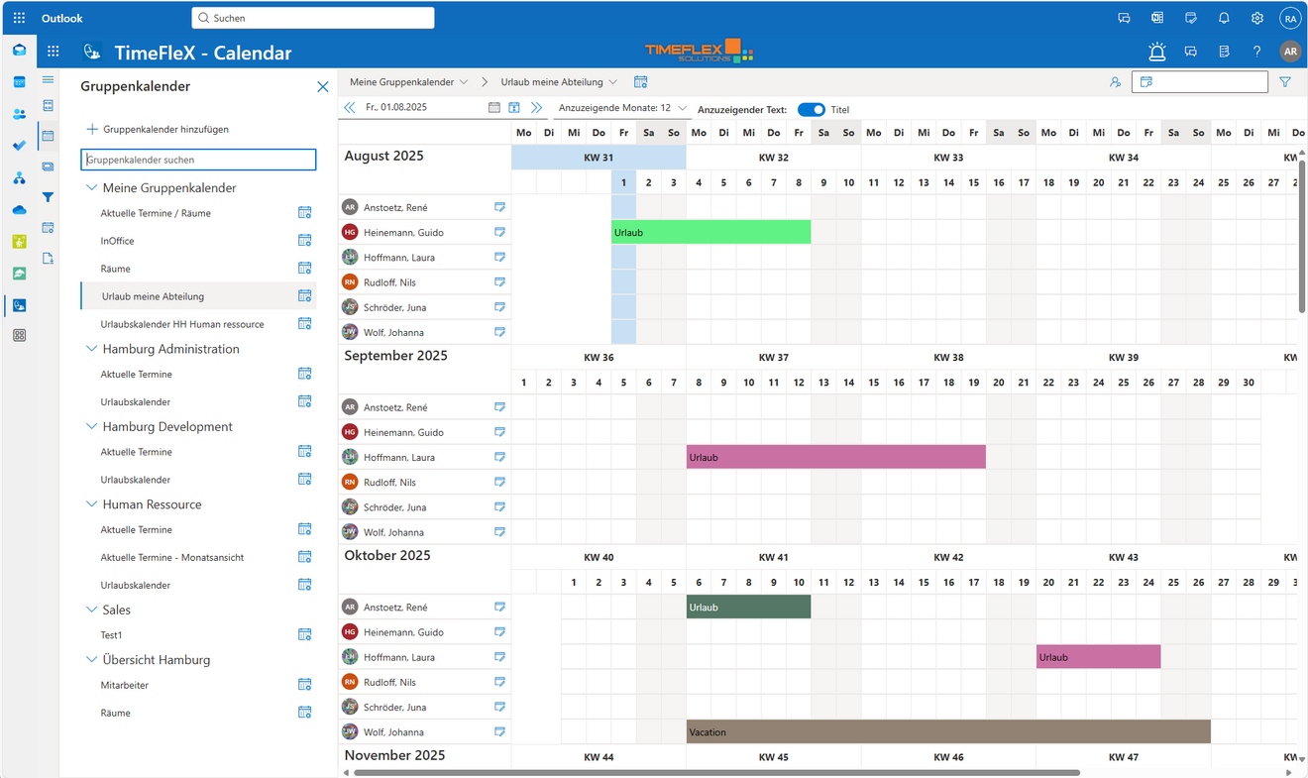The image size is (1308, 778).
Task: Collapse the Hamburg Administration group
Action: coord(91,349)
